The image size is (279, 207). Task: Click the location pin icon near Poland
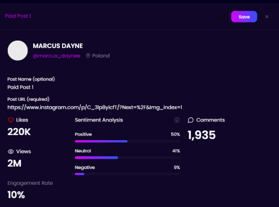coord(88,56)
